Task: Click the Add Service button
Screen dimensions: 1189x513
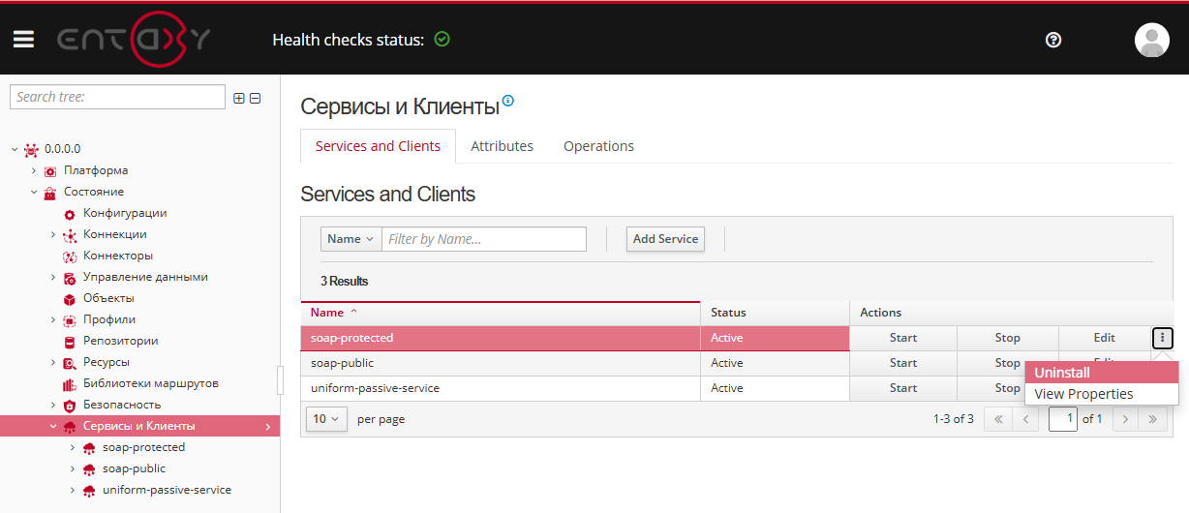Action: 665,239
